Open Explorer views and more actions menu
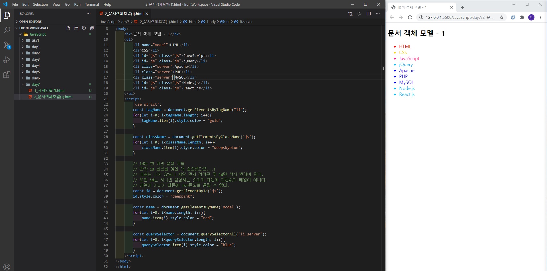This screenshot has height=271, width=547. click(x=89, y=13)
